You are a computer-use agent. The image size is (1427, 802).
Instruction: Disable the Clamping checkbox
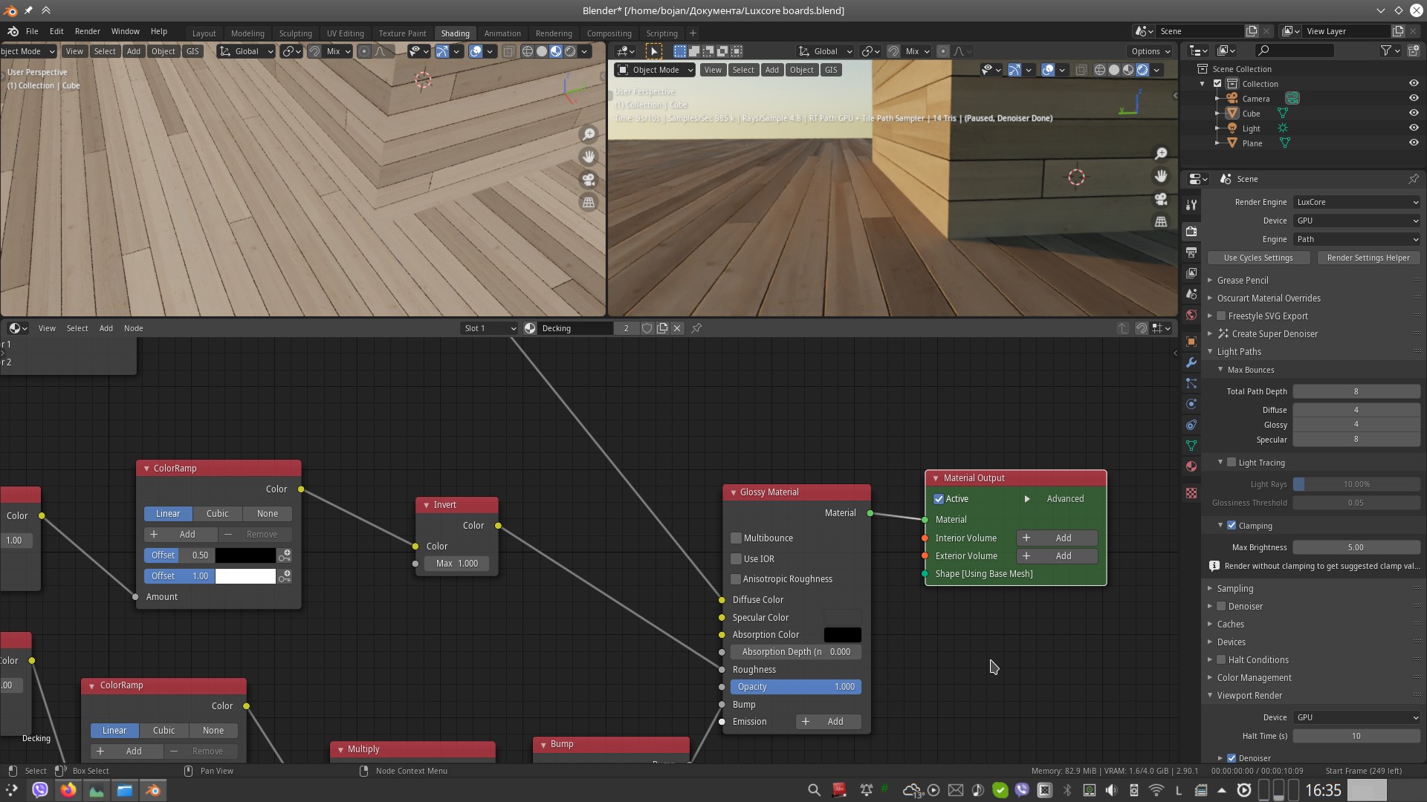[x=1232, y=526]
